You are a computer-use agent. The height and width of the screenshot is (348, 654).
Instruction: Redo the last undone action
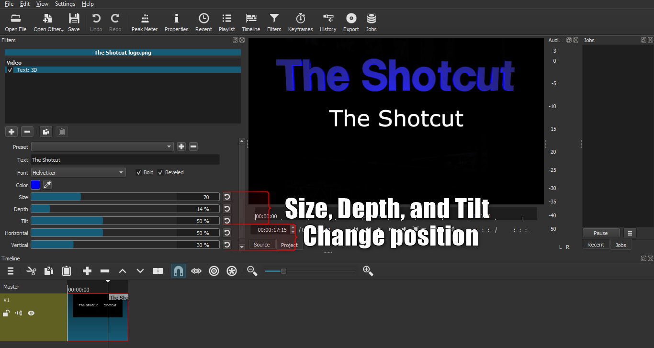point(115,22)
